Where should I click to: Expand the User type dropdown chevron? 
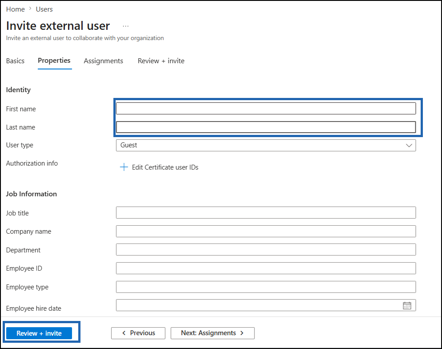(x=409, y=145)
